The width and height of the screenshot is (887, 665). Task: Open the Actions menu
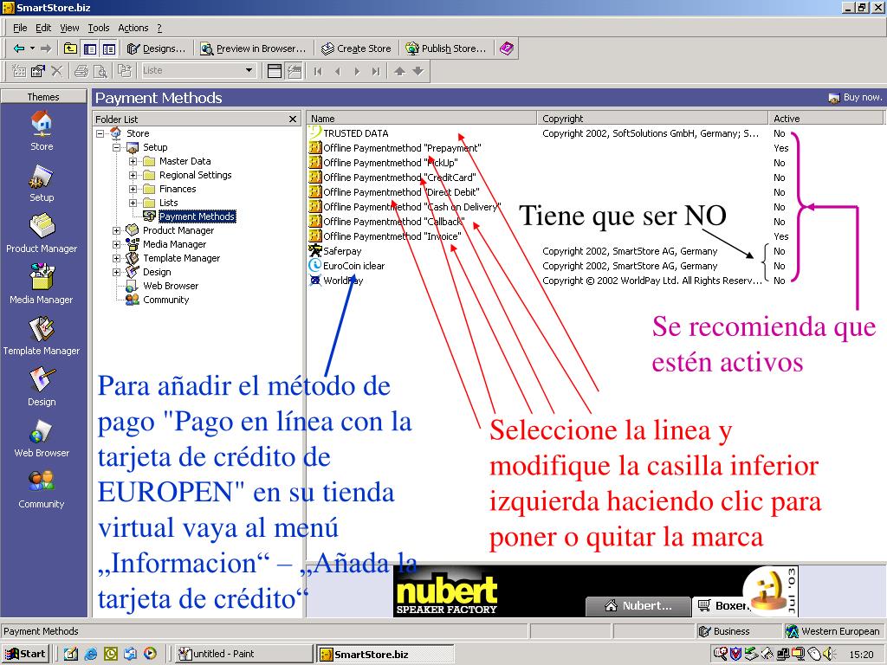pos(133,28)
